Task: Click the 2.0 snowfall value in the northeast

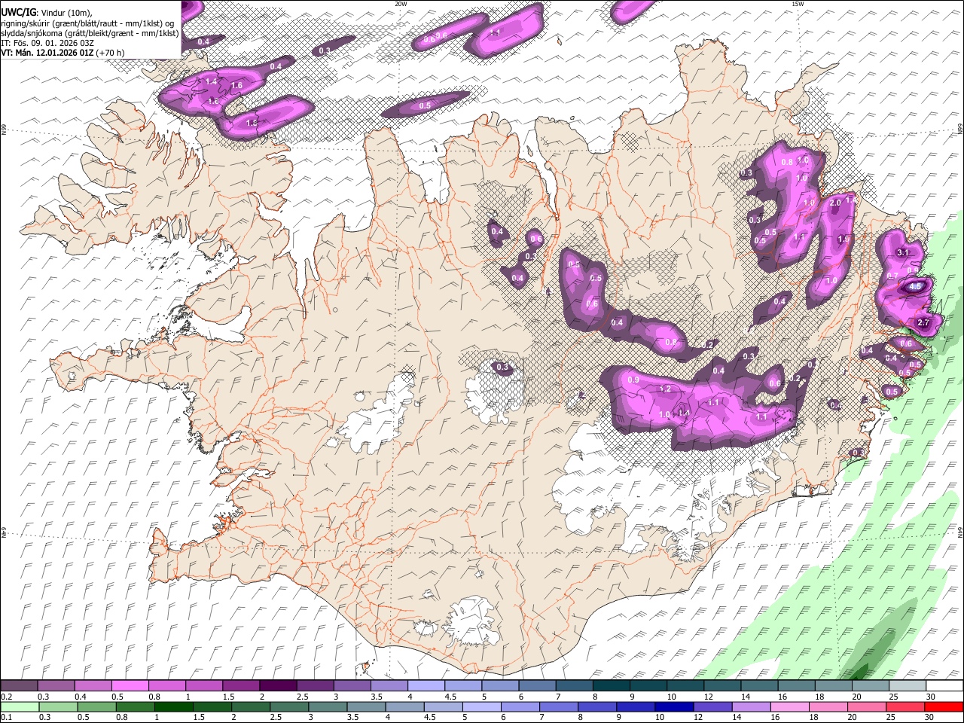Action: pos(835,203)
